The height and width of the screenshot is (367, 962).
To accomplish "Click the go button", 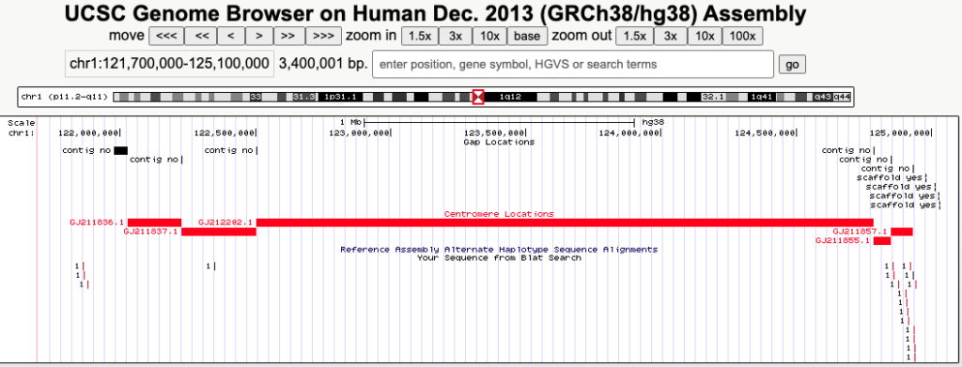I will pyautogui.click(x=791, y=65).
